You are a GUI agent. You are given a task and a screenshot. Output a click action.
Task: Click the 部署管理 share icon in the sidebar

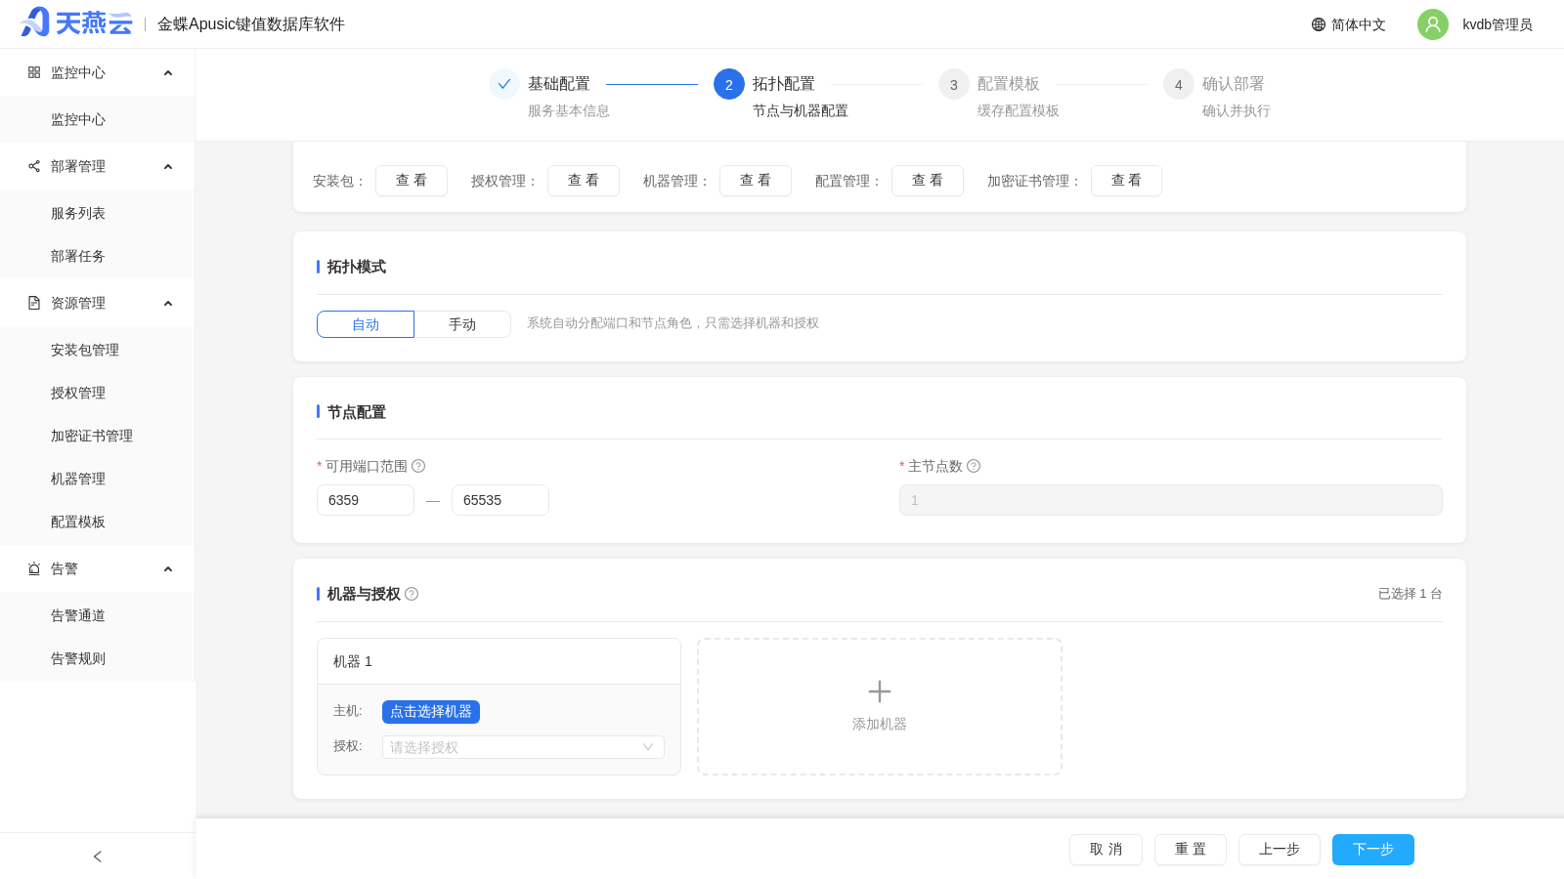point(34,166)
